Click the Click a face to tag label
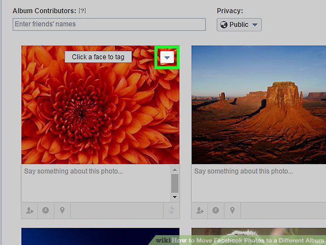 98,57
